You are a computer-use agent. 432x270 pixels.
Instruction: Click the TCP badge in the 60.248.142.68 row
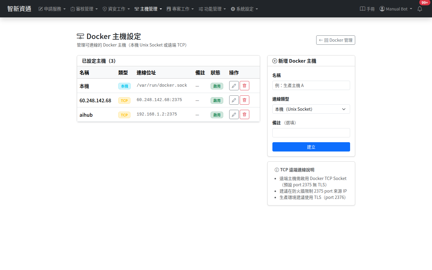click(124, 100)
